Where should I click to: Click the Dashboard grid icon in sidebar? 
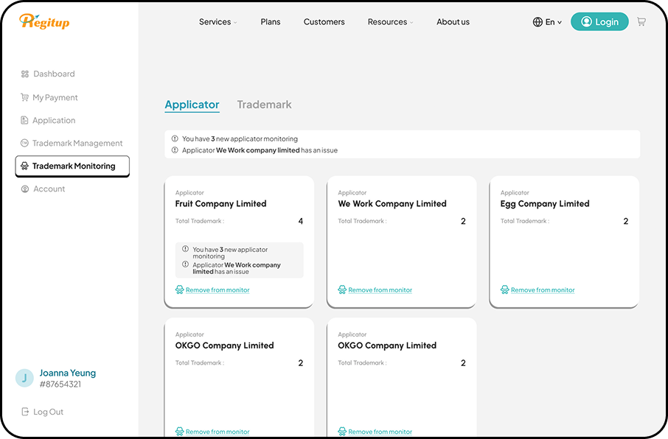click(x=25, y=74)
